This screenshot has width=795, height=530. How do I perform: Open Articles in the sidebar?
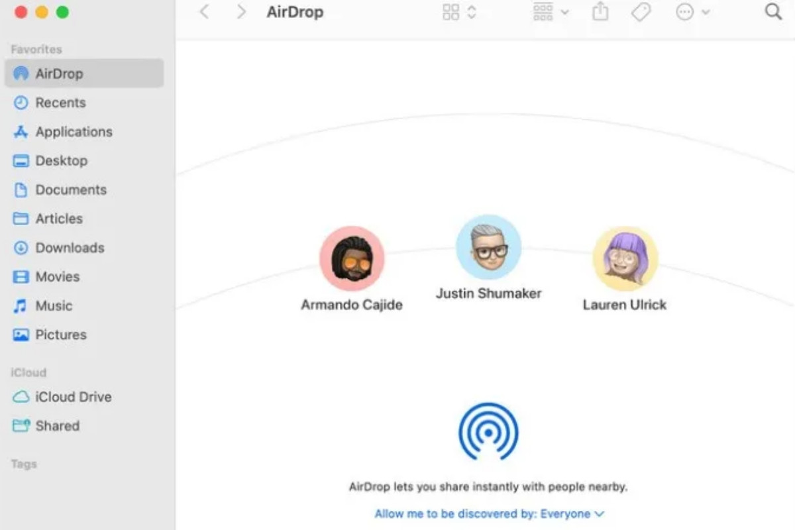click(x=59, y=219)
